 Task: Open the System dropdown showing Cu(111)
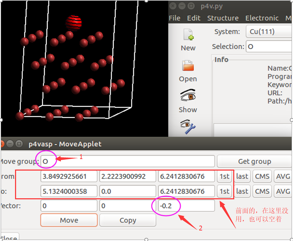(269, 32)
